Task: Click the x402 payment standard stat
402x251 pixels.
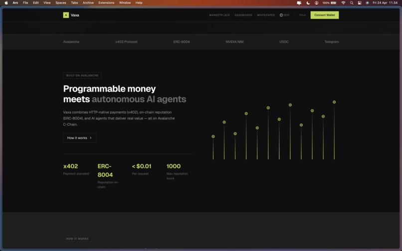Action: tap(76, 169)
